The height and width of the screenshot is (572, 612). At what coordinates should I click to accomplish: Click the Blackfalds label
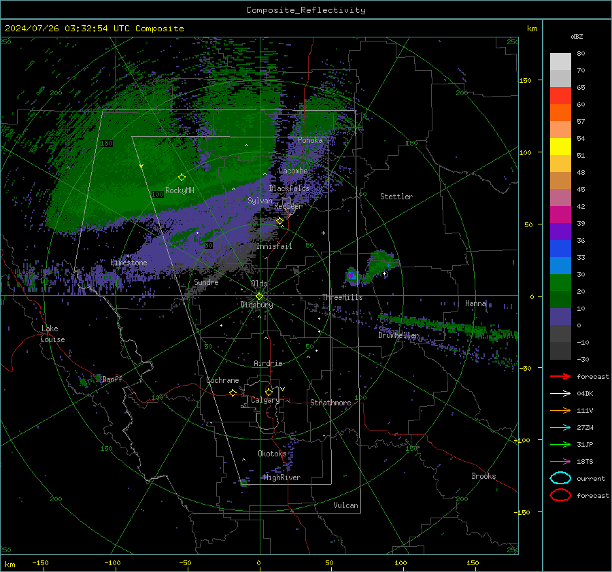tap(289, 188)
